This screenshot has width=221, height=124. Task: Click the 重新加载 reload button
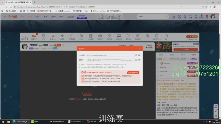pos(87,94)
